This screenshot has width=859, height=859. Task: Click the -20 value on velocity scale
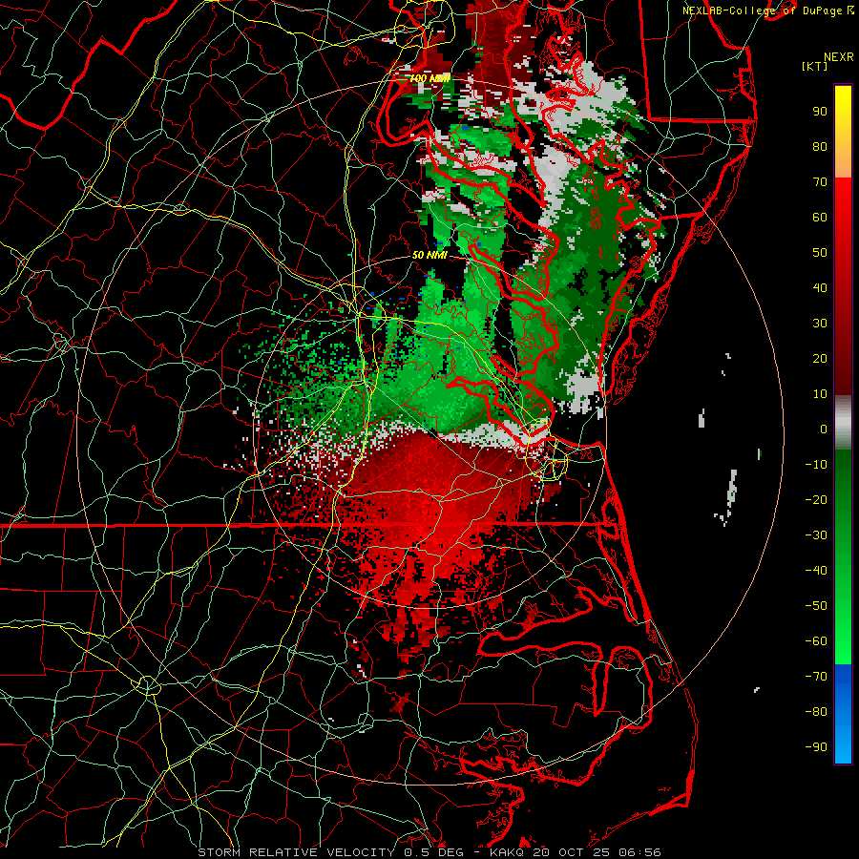tap(816, 500)
